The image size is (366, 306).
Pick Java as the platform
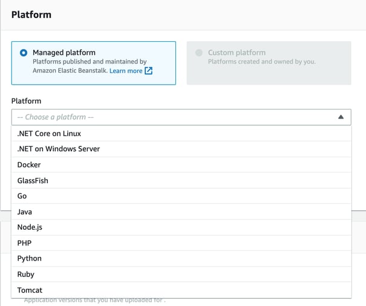tap(181, 212)
